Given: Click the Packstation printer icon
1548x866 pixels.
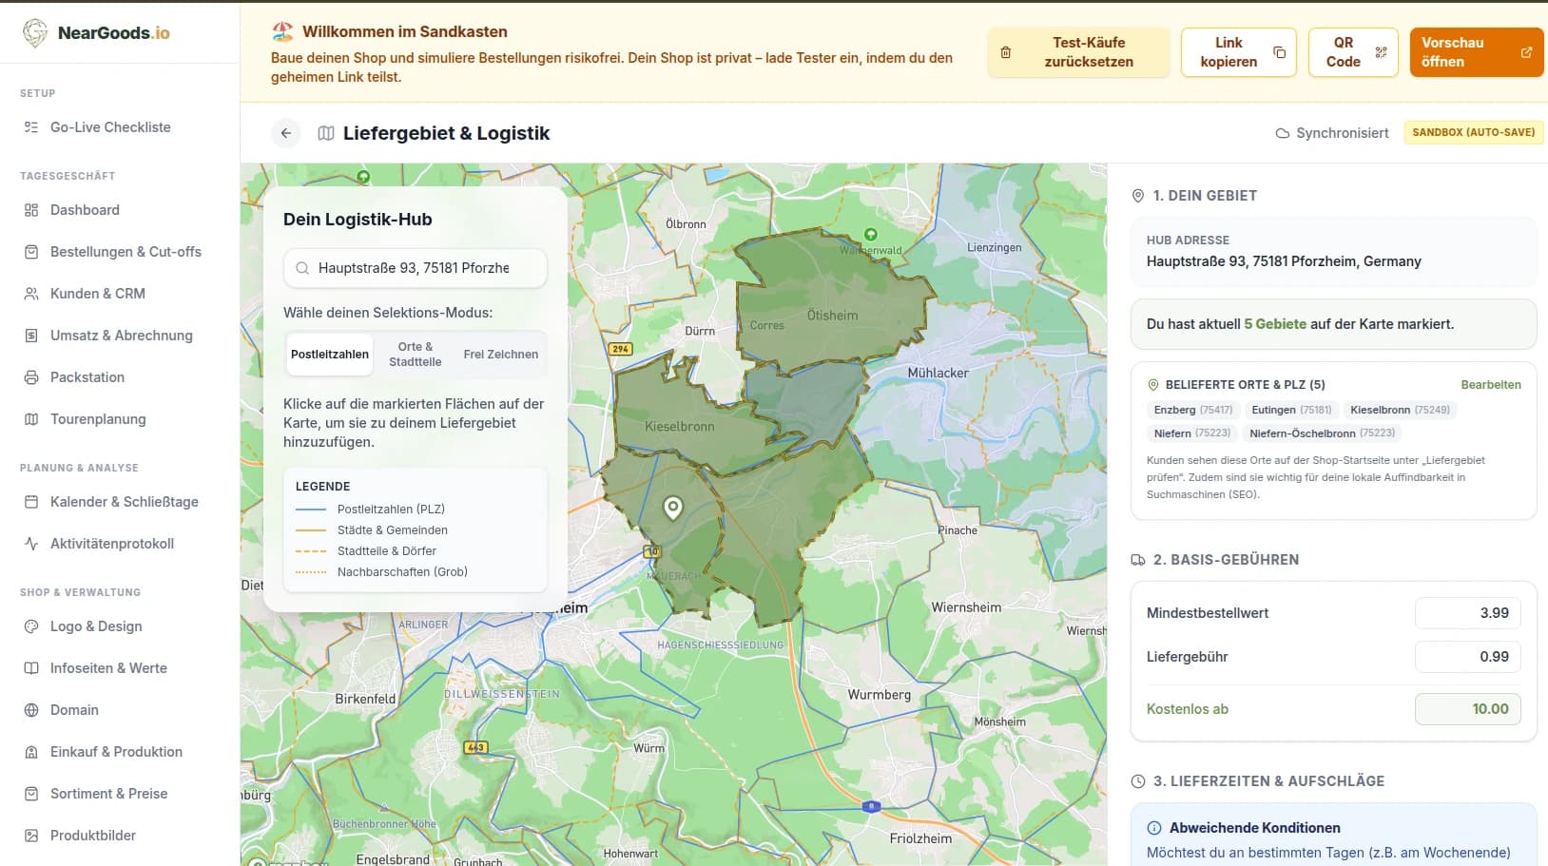Looking at the screenshot, I should tap(31, 377).
